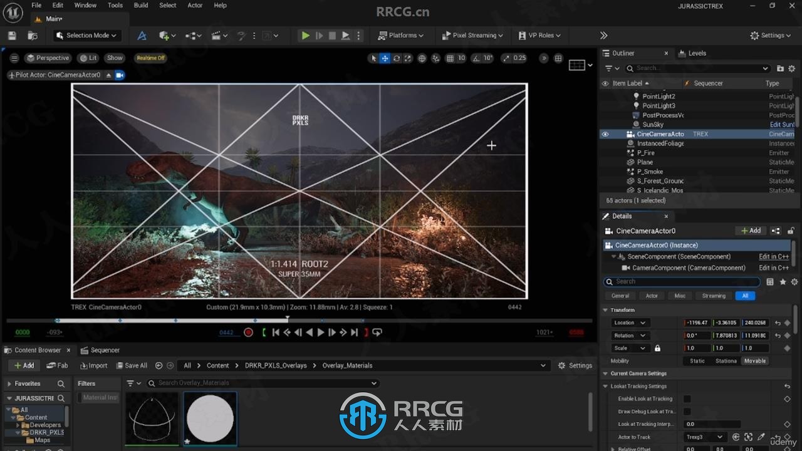Expand the Favorites section in Content Browser
Screen dimensions: 802x451
point(9,384)
